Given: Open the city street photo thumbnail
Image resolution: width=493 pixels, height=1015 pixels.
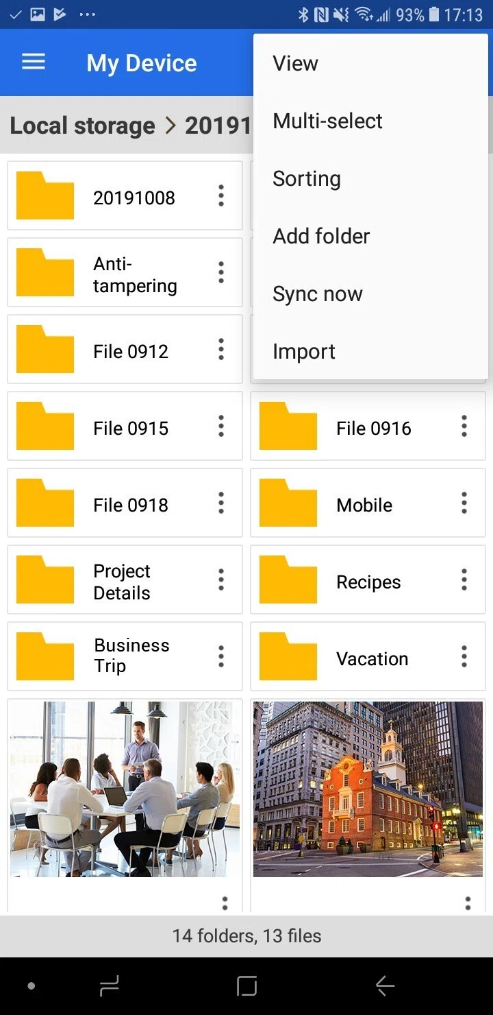Looking at the screenshot, I should tap(368, 789).
